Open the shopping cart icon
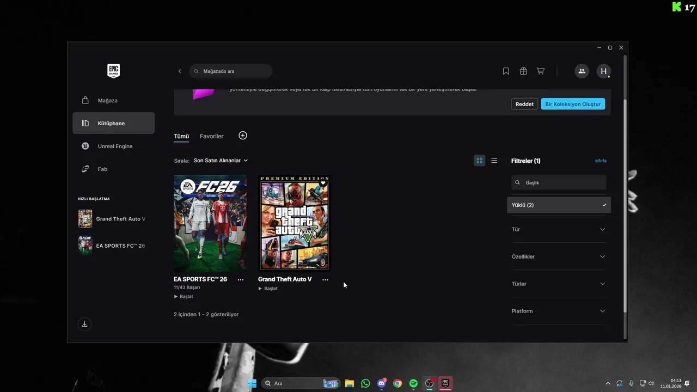 pos(540,71)
